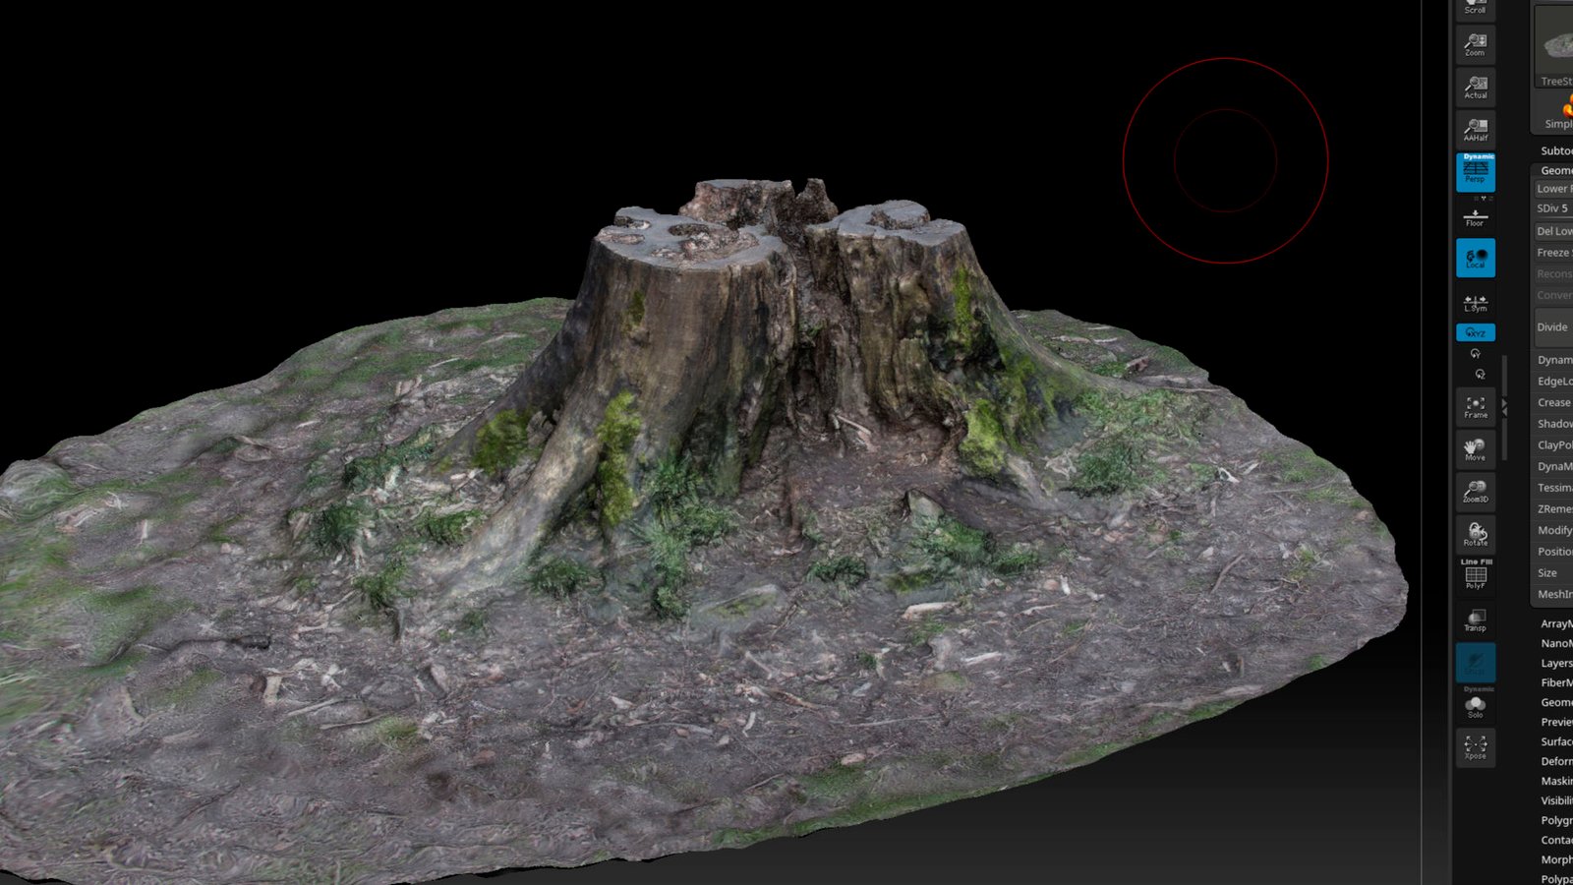Click the Zoom document icon
The height and width of the screenshot is (885, 1573).
pos(1475,43)
